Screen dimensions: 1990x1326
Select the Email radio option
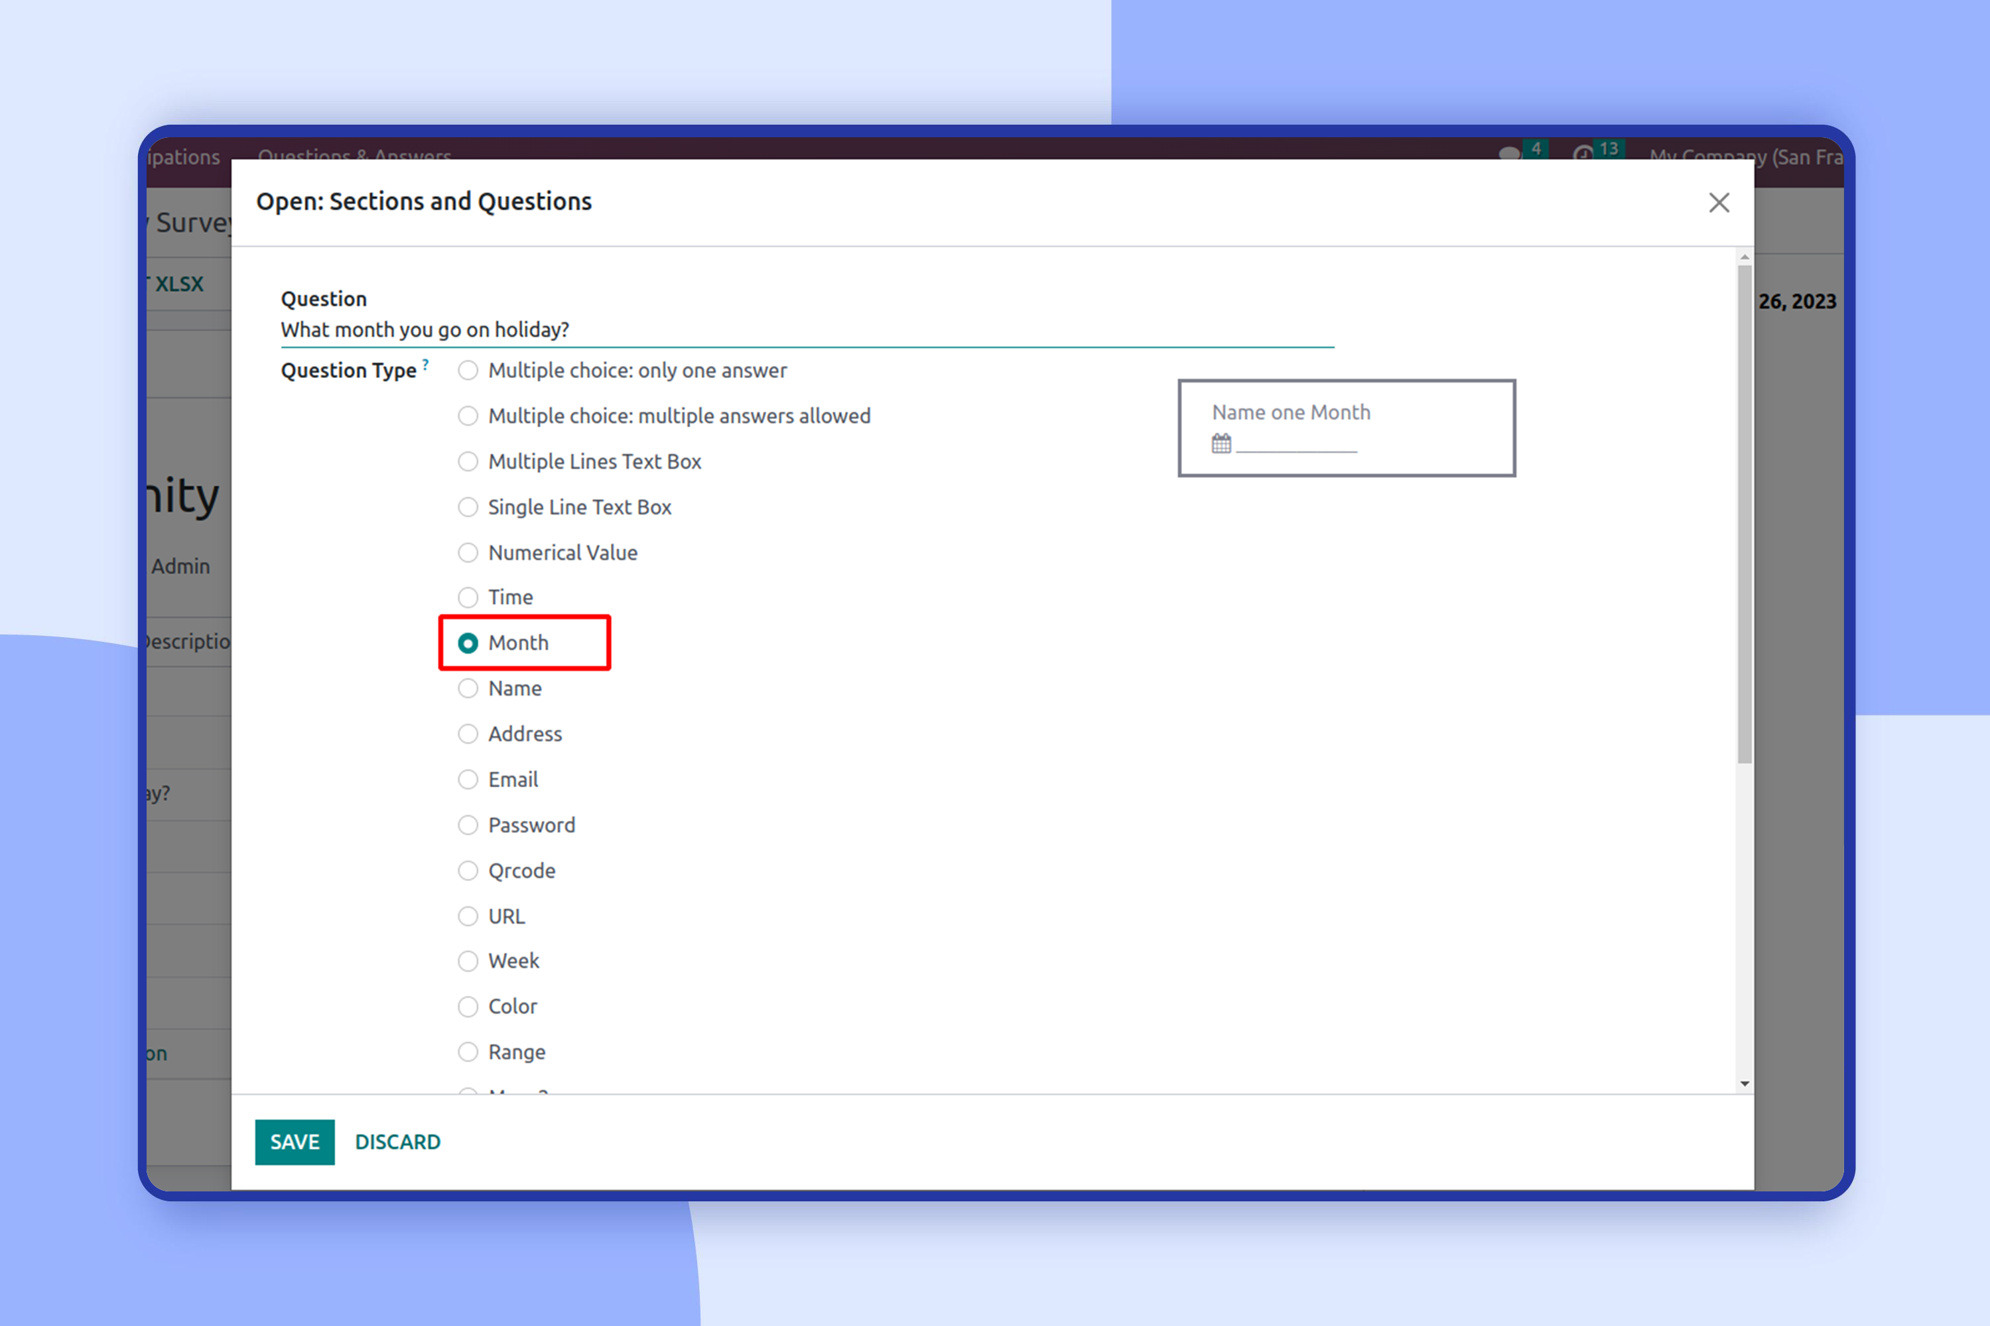[468, 780]
